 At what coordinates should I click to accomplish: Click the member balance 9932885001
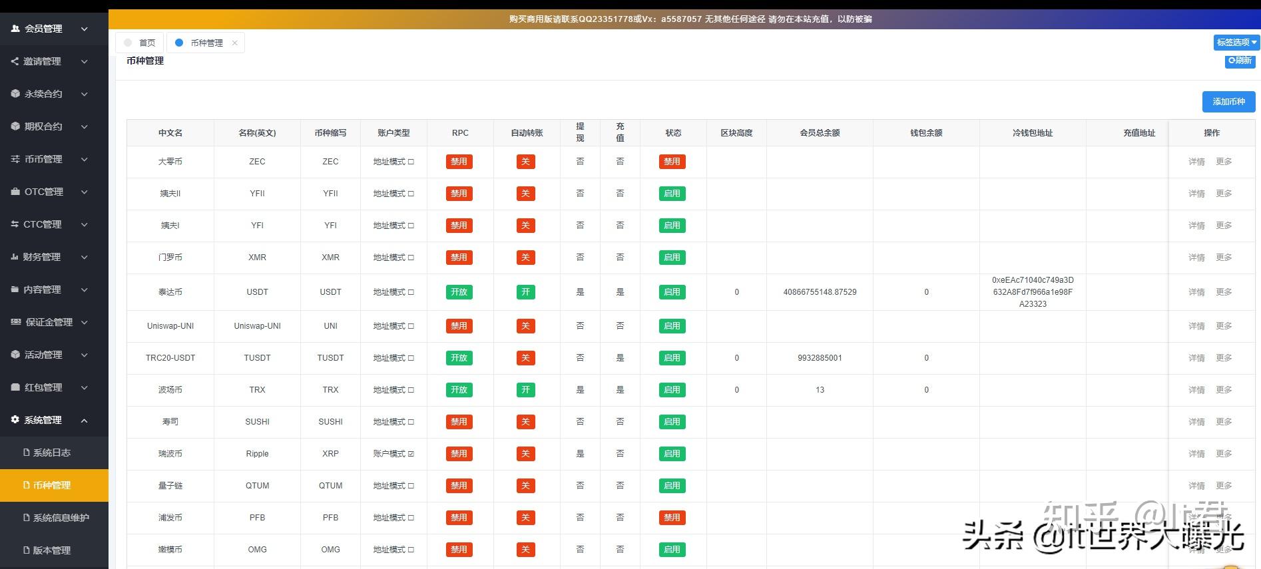820,358
